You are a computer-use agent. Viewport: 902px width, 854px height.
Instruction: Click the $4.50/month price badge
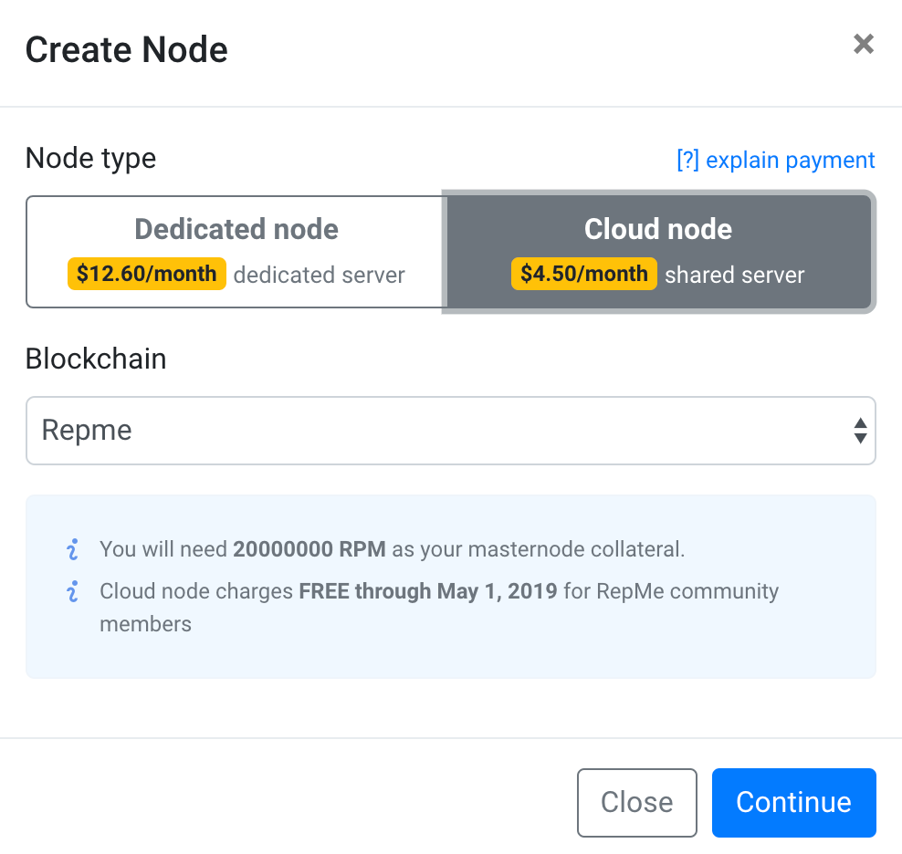[x=584, y=274]
